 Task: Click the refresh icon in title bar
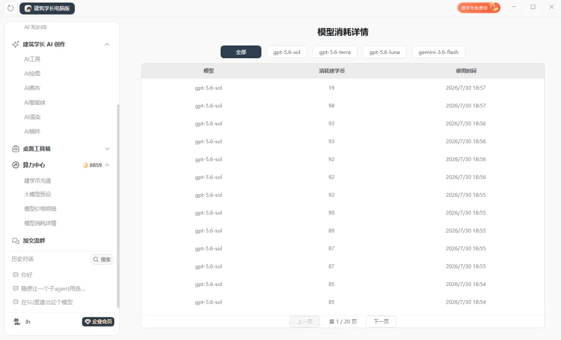point(10,8)
